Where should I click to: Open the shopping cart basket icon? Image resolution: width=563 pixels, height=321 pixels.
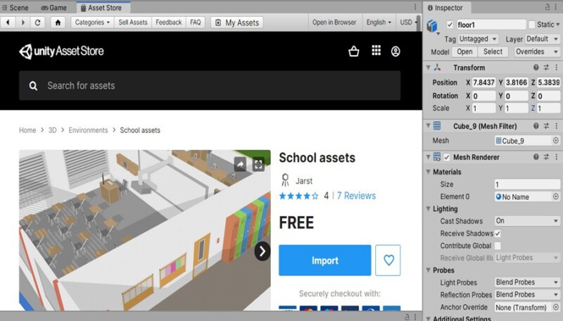354,51
